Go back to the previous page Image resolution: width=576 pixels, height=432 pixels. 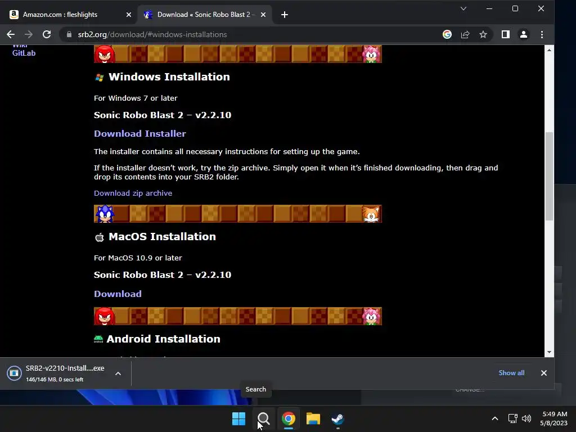(x=11, y=34)
